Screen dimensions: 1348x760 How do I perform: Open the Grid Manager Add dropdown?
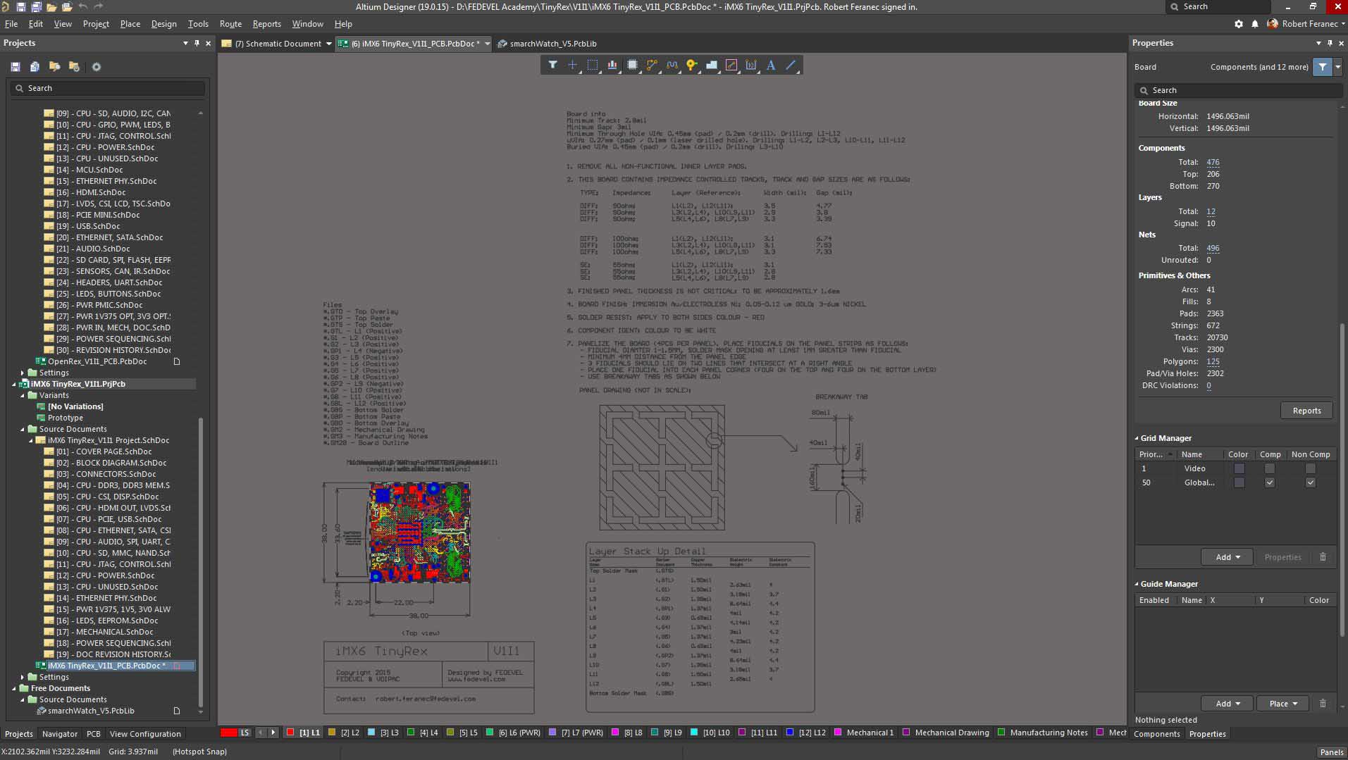pyautogui.click(x=1227, y=557)
